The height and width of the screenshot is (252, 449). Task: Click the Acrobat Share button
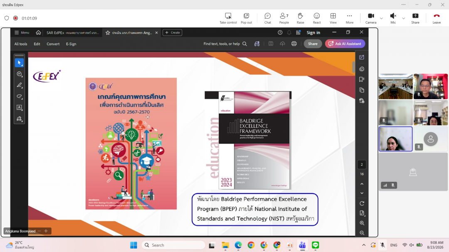click(313, 44)
